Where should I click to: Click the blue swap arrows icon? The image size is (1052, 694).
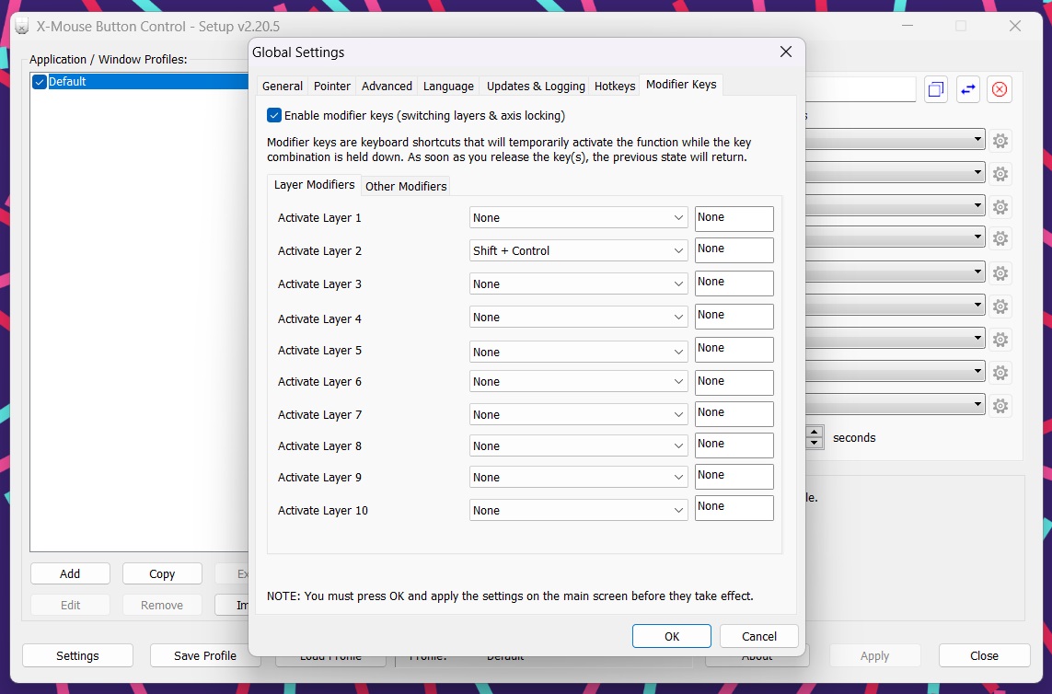[968, 89]
